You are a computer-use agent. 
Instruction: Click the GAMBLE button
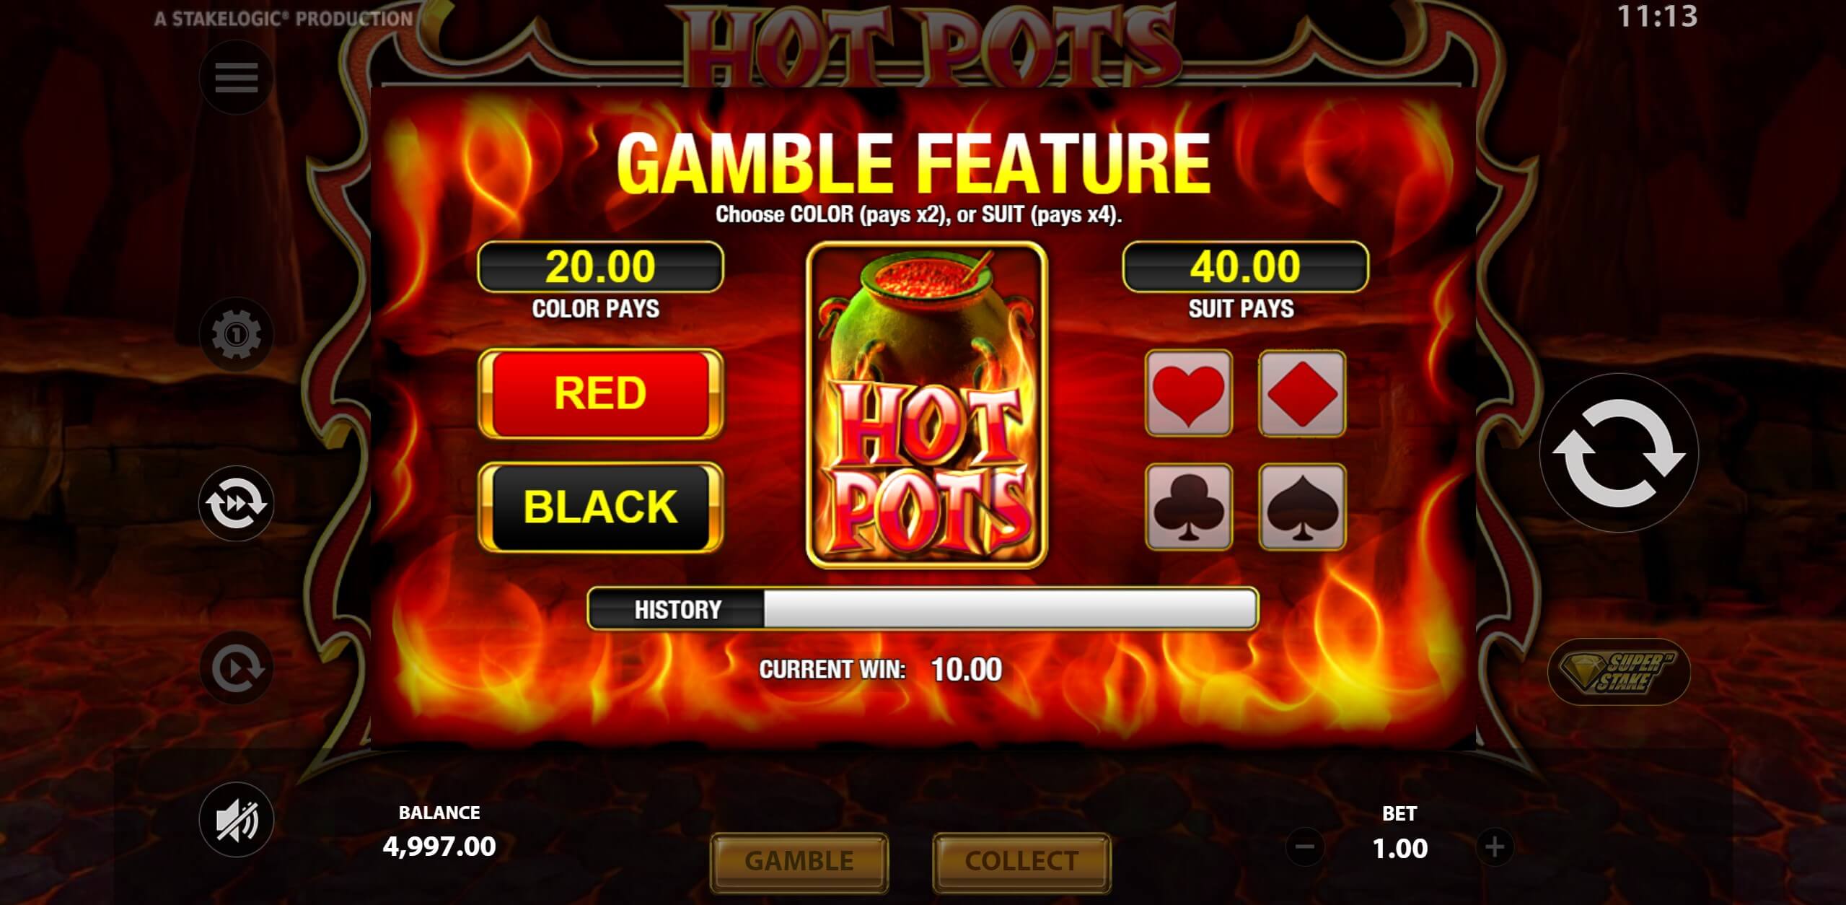tap(799, 862)
